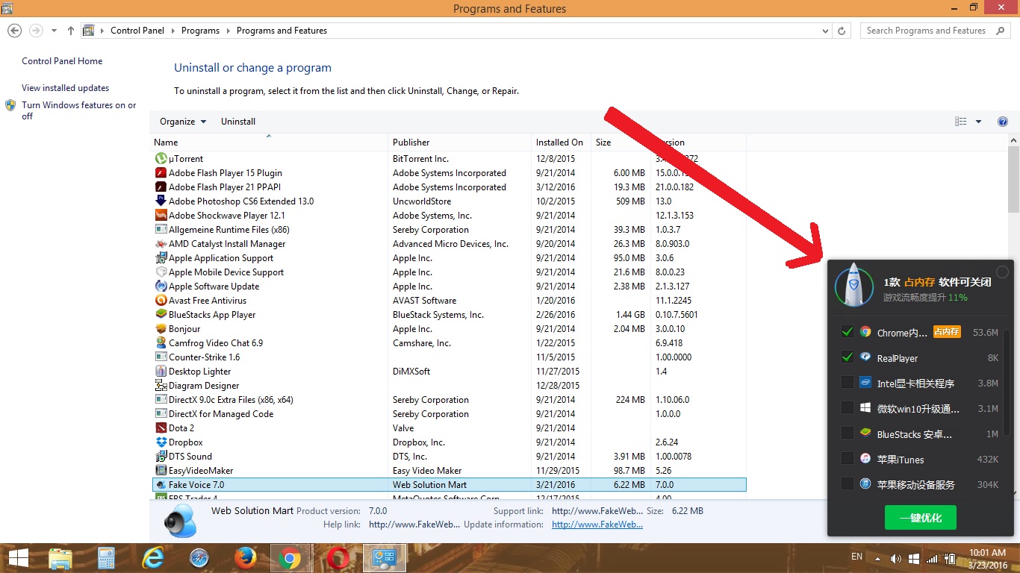Go up one level with the Up arrow
The height and width of the screenshot is (573, 1020).
pyautogui.click(x=71, y=31)
